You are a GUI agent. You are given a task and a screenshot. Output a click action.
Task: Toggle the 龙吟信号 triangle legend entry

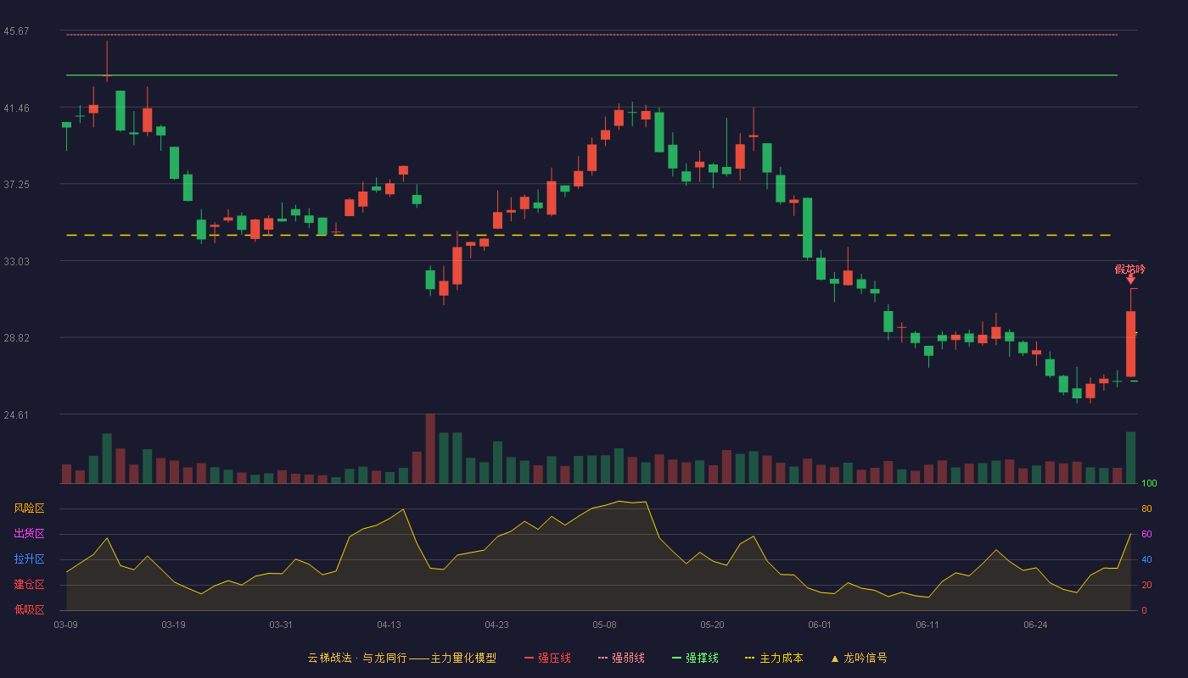[x=859, y=658]
